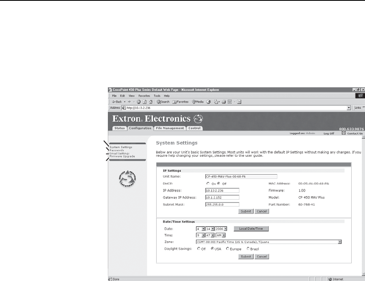Image resolution: width=365 pixels, height=281 pixels.
Task: Go to the Home page icon
Action: tap(150, 102)
